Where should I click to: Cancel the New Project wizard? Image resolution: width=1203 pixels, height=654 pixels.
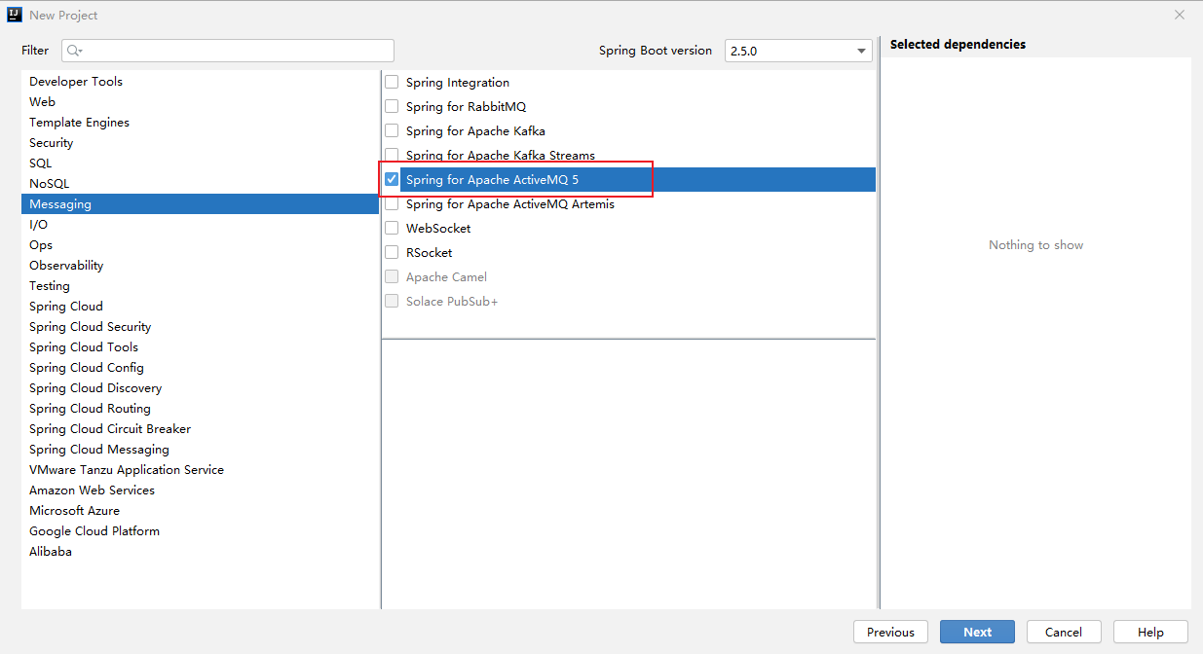click(x=1064, y=632)
